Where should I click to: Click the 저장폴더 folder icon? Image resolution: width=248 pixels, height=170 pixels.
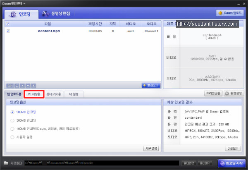6,163
